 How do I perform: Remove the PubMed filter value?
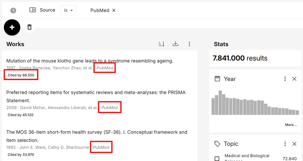coord(114,10)
